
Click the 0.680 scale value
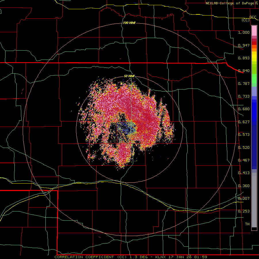tap(244, 109)
